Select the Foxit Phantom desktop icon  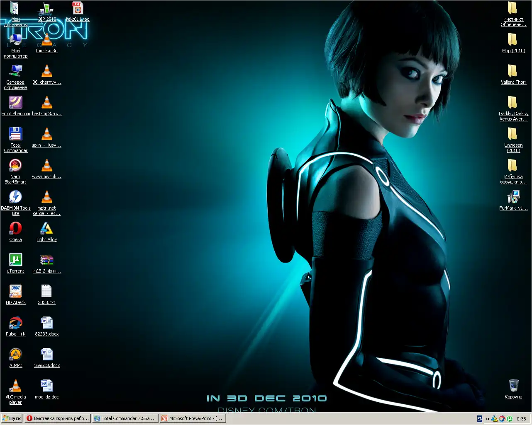coord(15,103)
